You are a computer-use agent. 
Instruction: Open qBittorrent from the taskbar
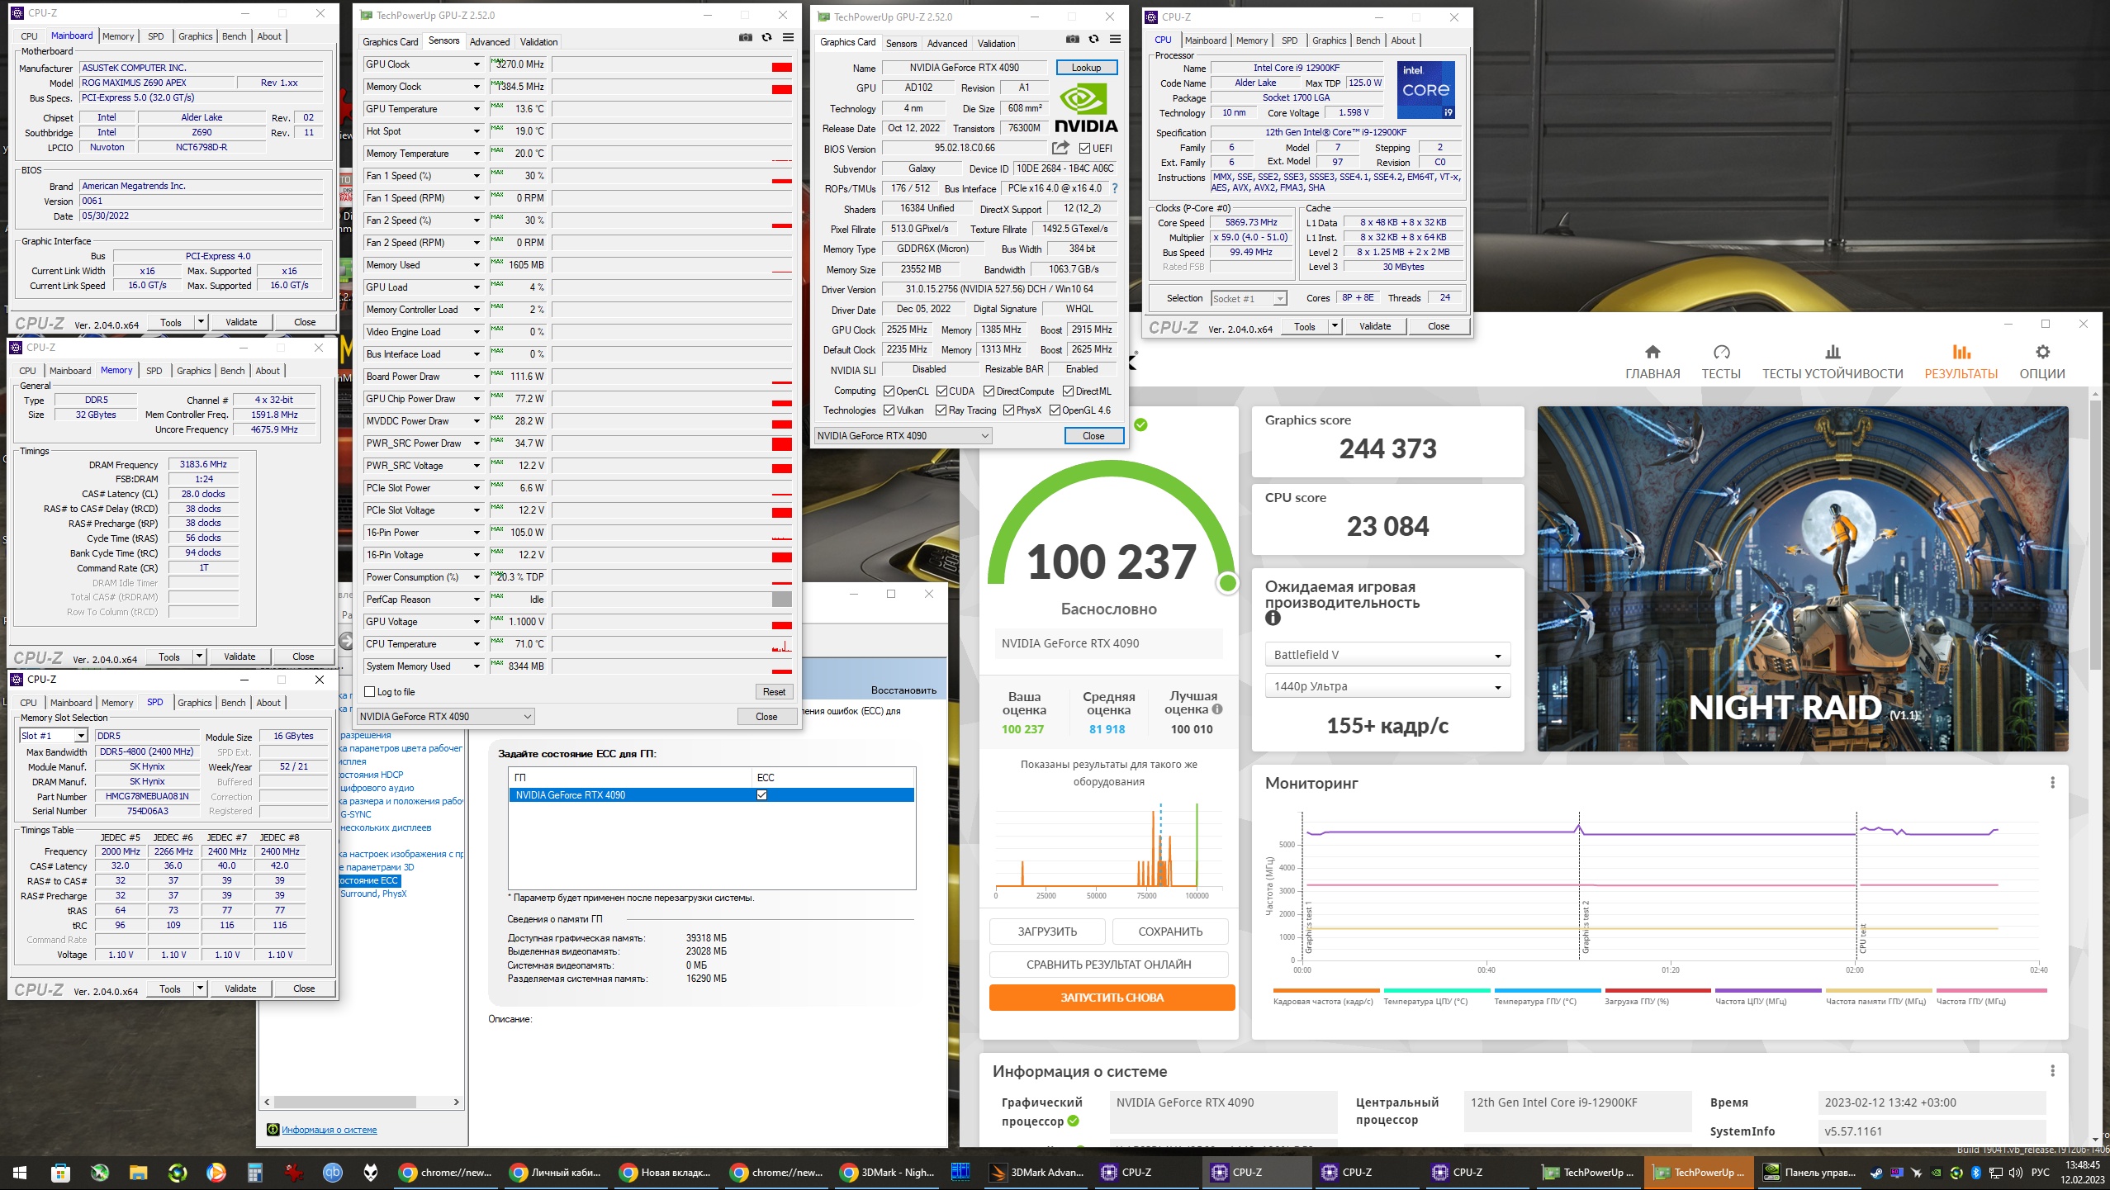(333, 1172)
